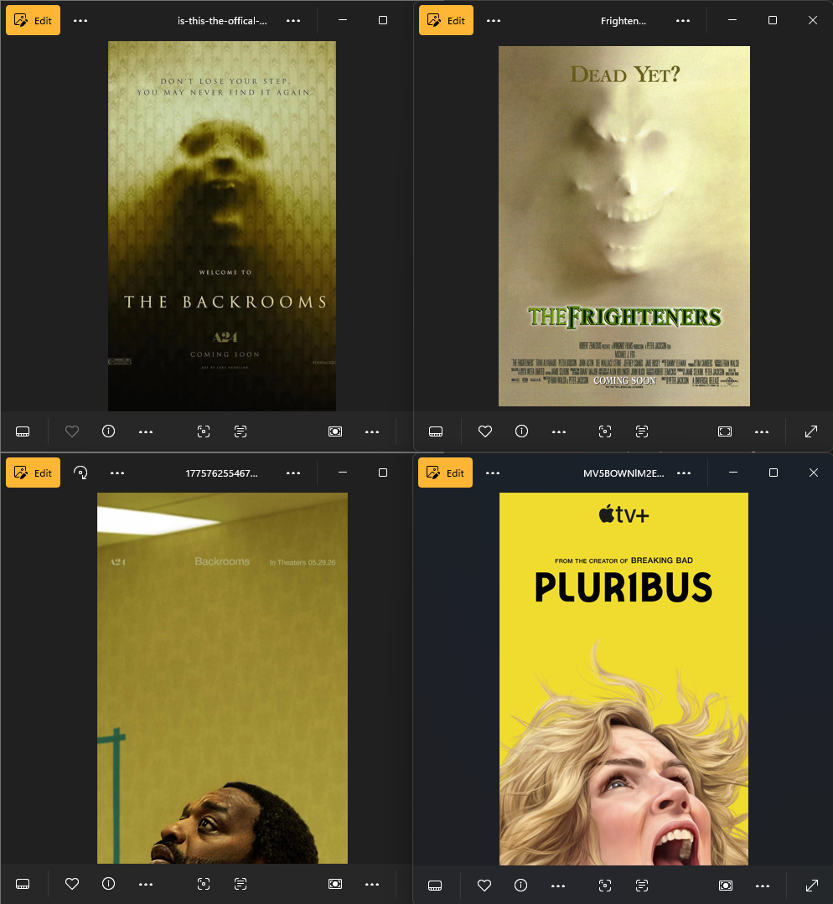Open the menu after the 177576255467 title
Image resolution: width=833 pixels, height=904 pixels.
click(x=293, y=473)
